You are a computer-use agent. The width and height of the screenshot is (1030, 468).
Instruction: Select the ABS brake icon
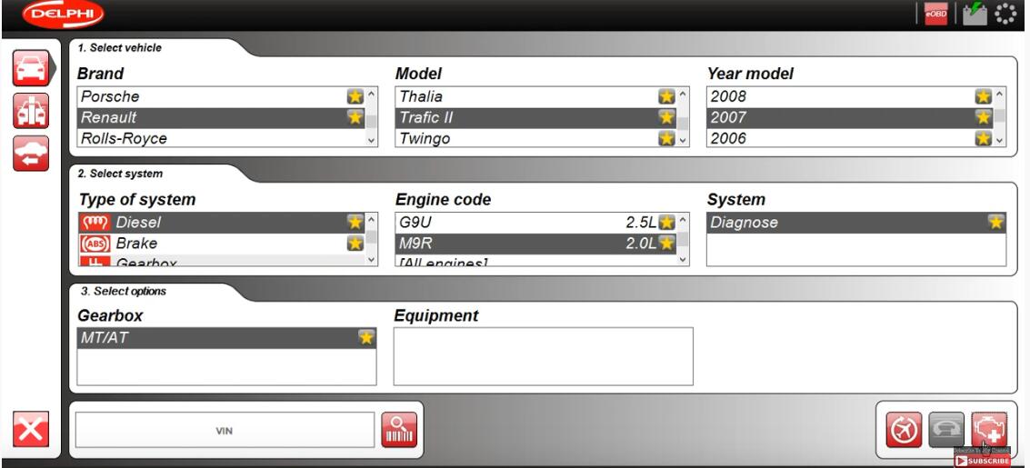95,244
